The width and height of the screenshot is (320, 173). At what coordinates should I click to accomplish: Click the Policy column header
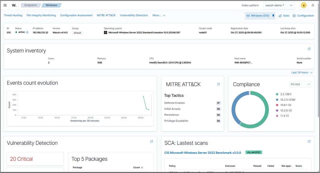pyautogui.click(x=172, y=166)
